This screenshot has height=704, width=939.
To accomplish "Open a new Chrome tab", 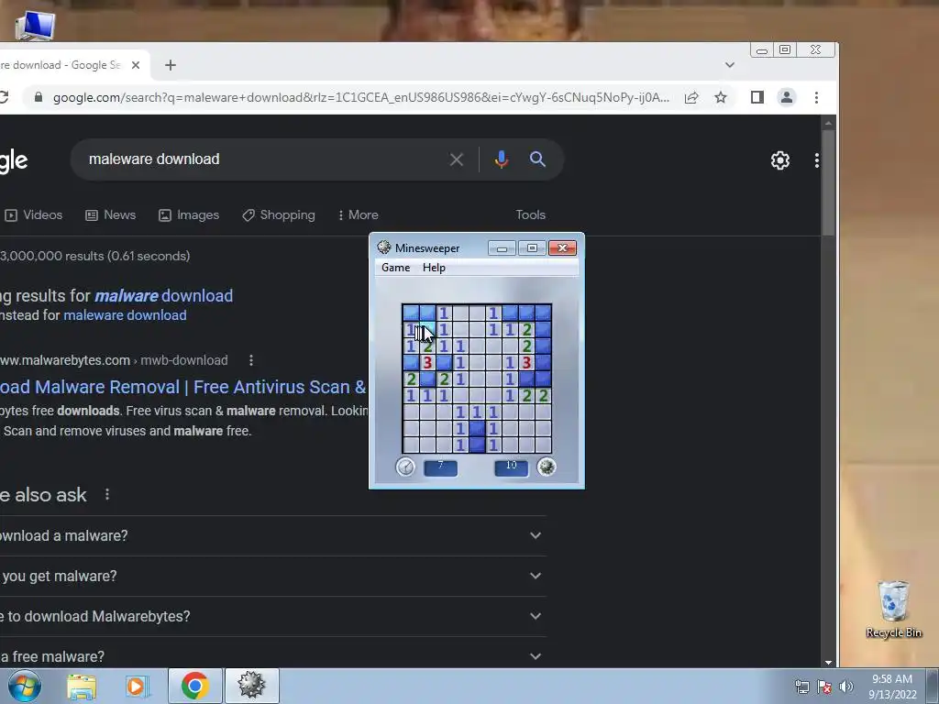I will coord(170,65).
